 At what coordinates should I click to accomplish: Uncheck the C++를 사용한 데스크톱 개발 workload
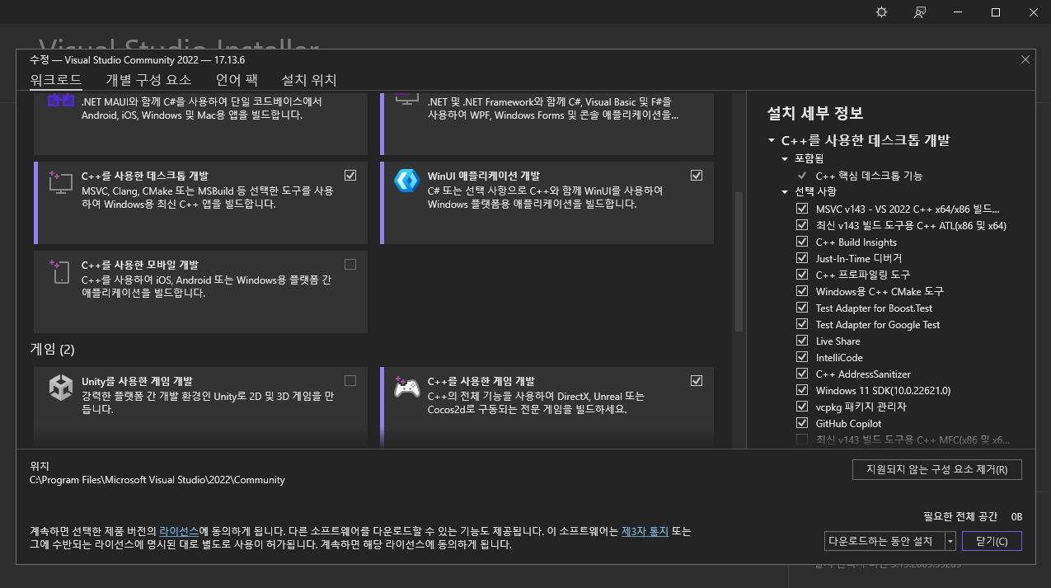coord(350,175)
